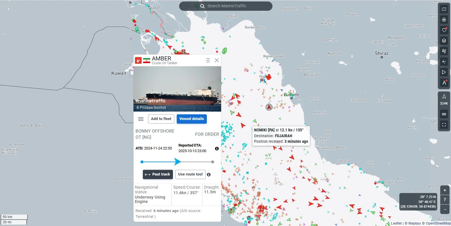Show AMBER's Past track

click(x=158, y=174)
